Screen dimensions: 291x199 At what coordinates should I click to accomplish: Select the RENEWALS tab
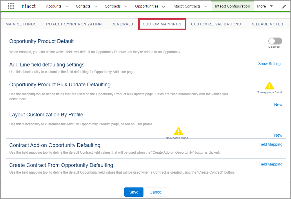click(122, 24)
